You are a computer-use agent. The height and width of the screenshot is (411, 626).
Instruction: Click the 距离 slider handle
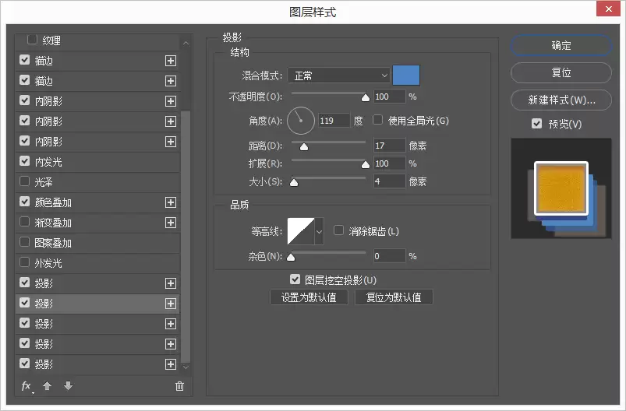tap(304, 147)
